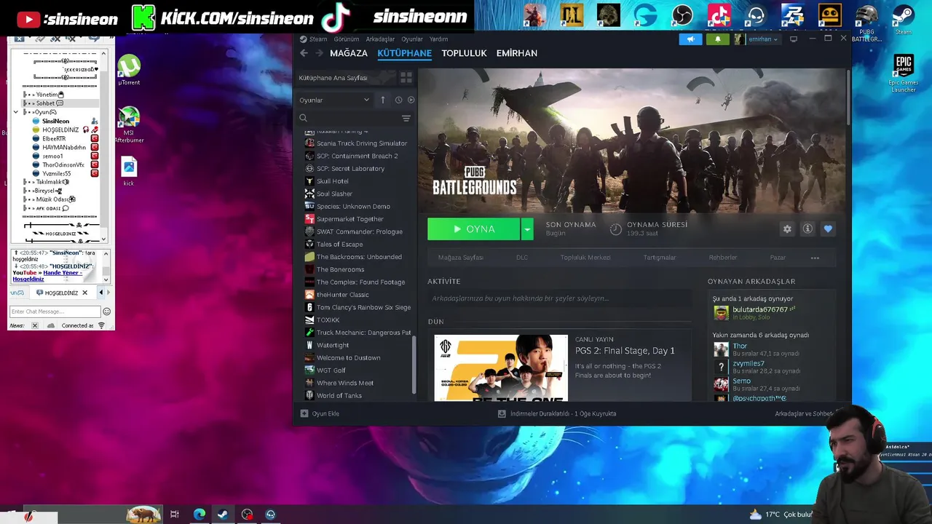Image resolution: width=932 pixels, height=524 pixels.
Task: Open İndirmeler Duraklatıldı downloads status
Action: 557,413
